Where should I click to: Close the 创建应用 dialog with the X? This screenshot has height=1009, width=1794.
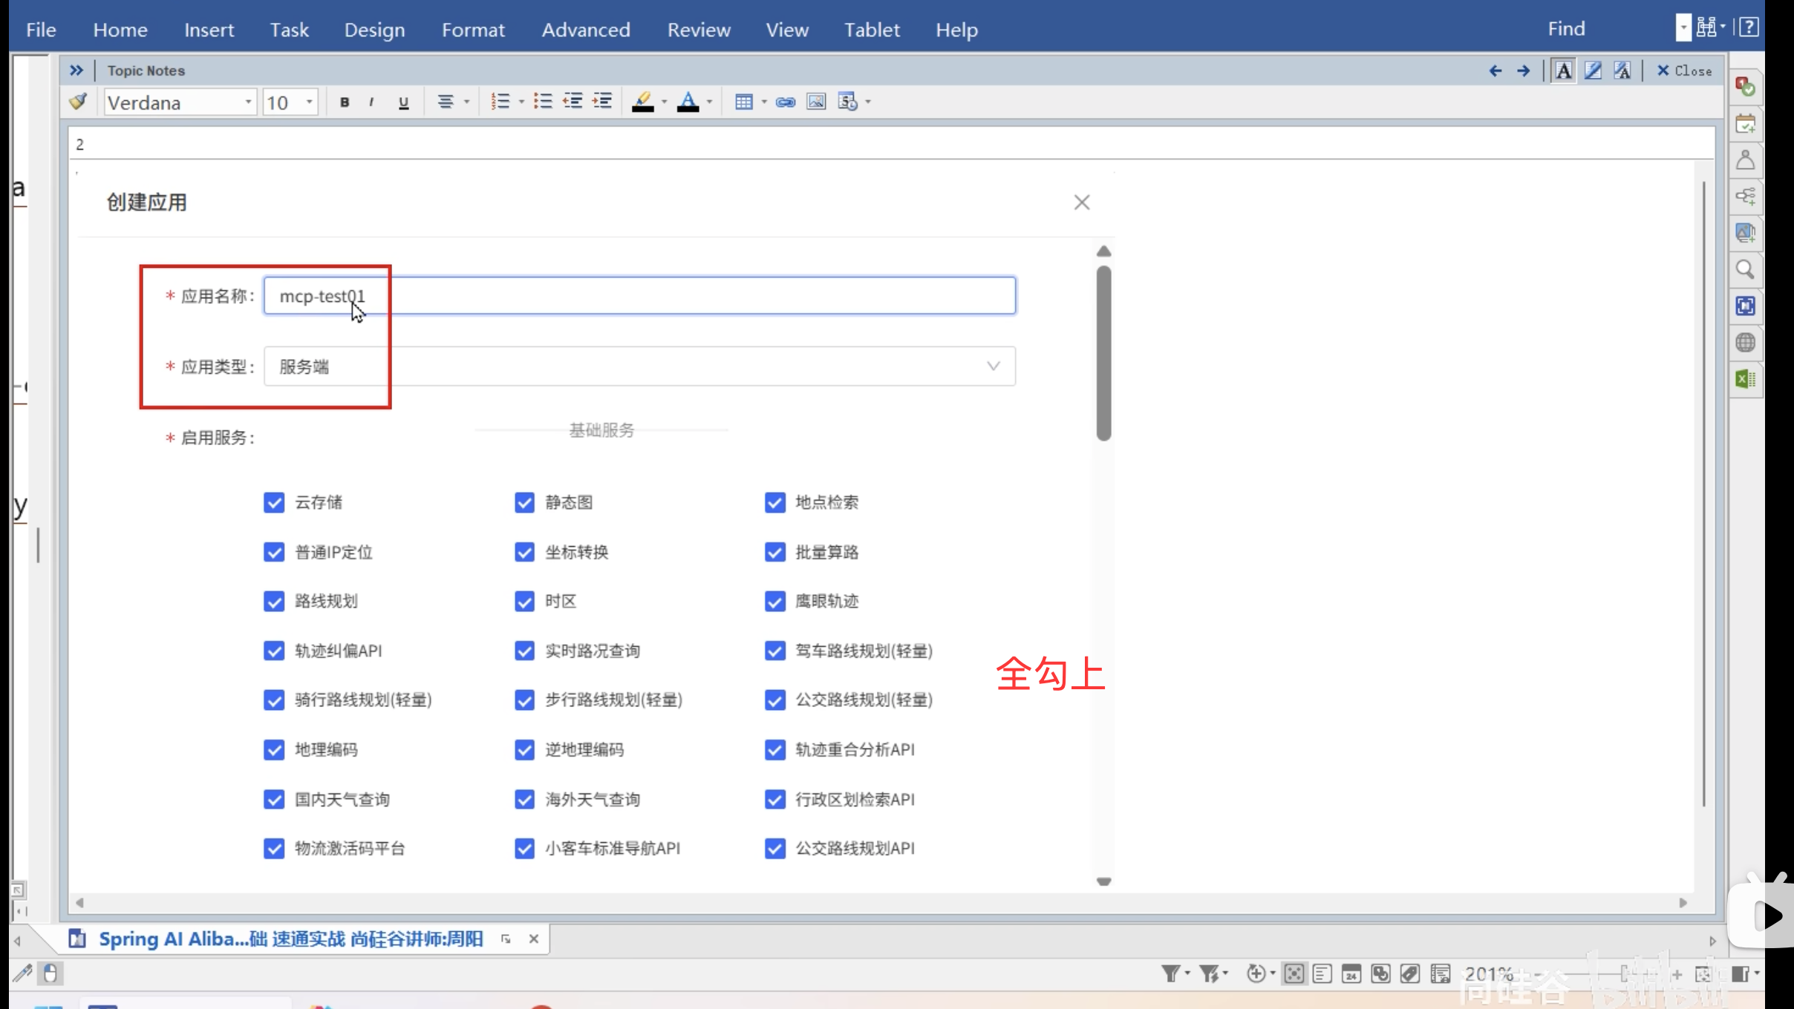(1081, 203)
